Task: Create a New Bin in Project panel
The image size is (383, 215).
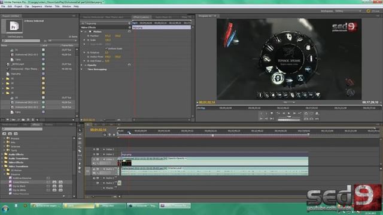Action: coord(23,119)
